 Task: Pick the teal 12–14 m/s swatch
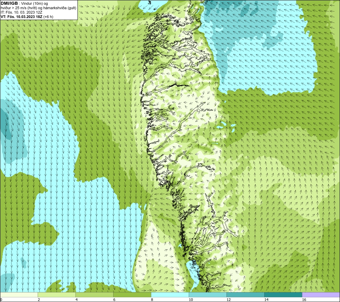245,295
